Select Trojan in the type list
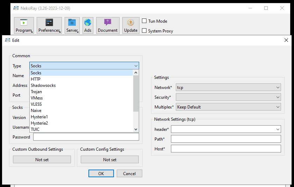294x187 pixels. click(x=81, y=92)
